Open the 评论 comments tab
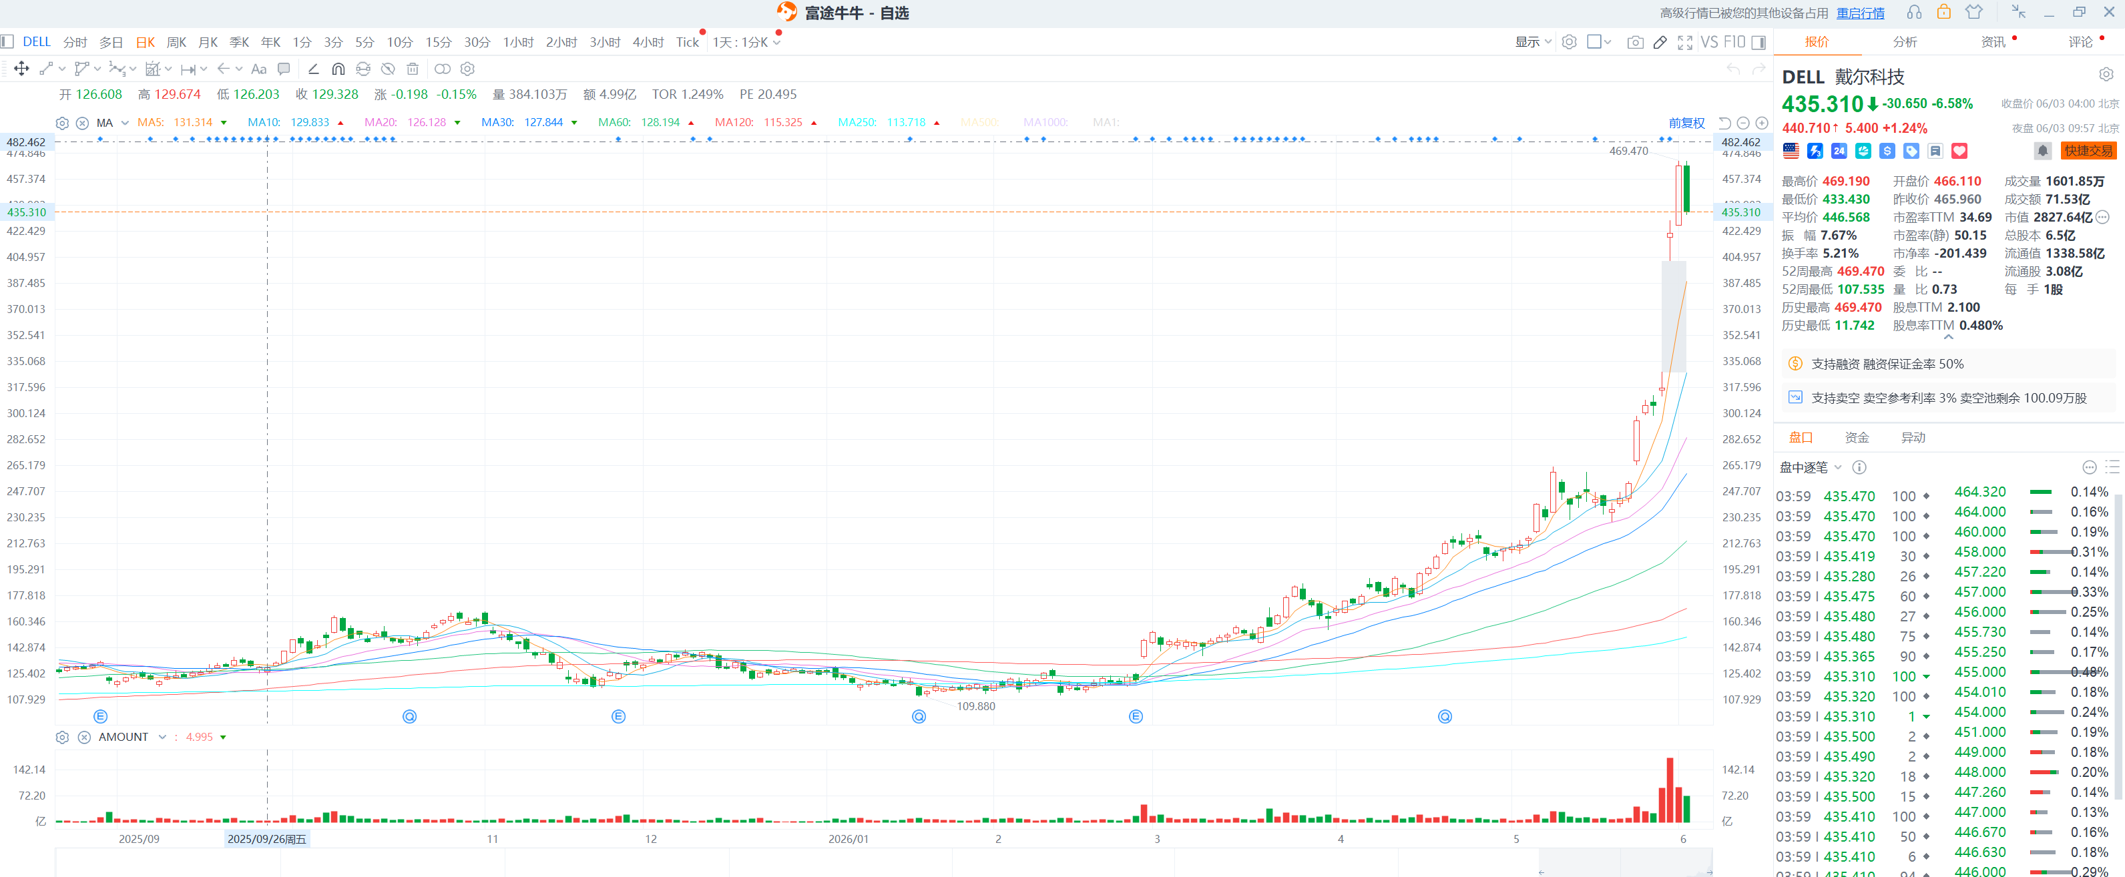The image size is (2125, 877). tap(2080, 41)
